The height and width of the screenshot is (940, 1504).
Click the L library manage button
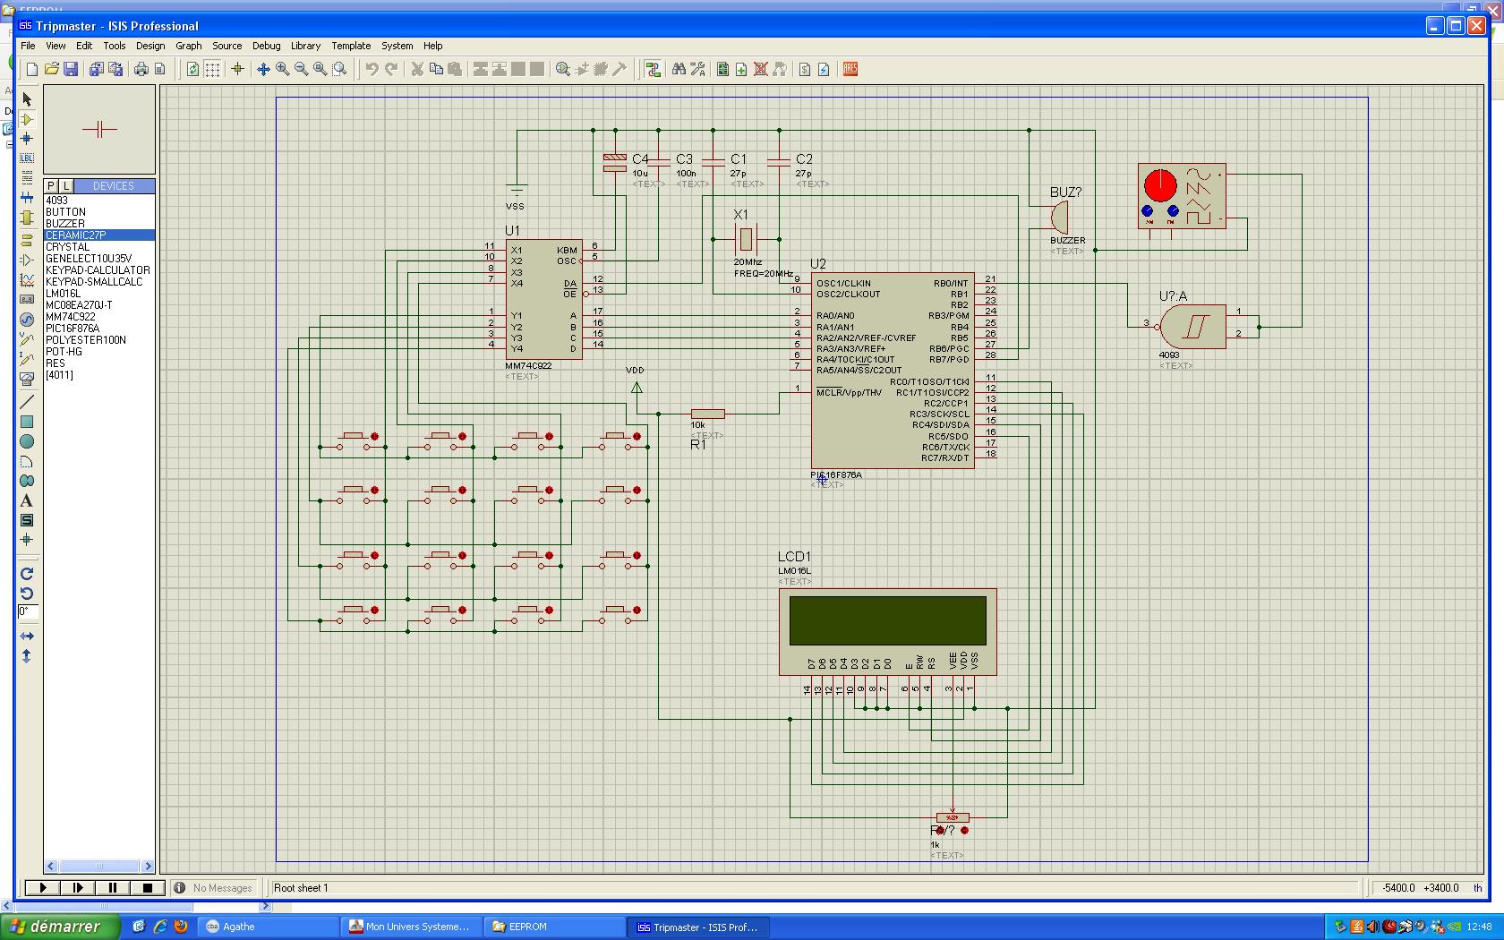(66, 186)
